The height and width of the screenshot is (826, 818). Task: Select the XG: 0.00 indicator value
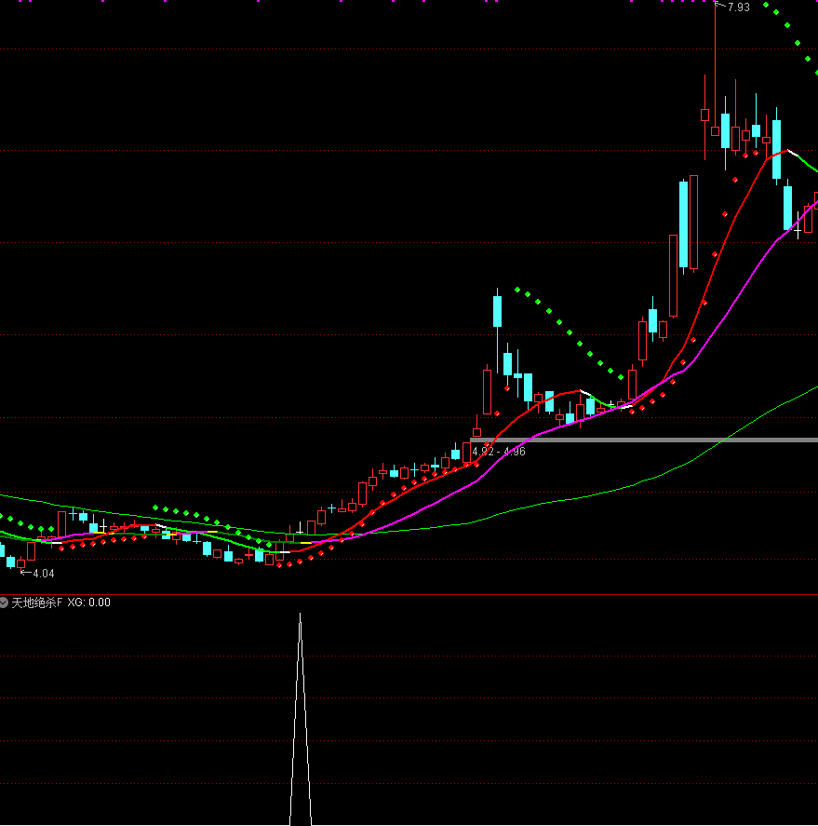[x=88, y=603]
